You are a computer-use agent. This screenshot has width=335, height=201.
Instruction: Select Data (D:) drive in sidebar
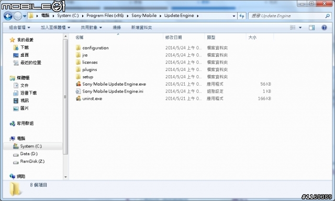tap(29, 153)
